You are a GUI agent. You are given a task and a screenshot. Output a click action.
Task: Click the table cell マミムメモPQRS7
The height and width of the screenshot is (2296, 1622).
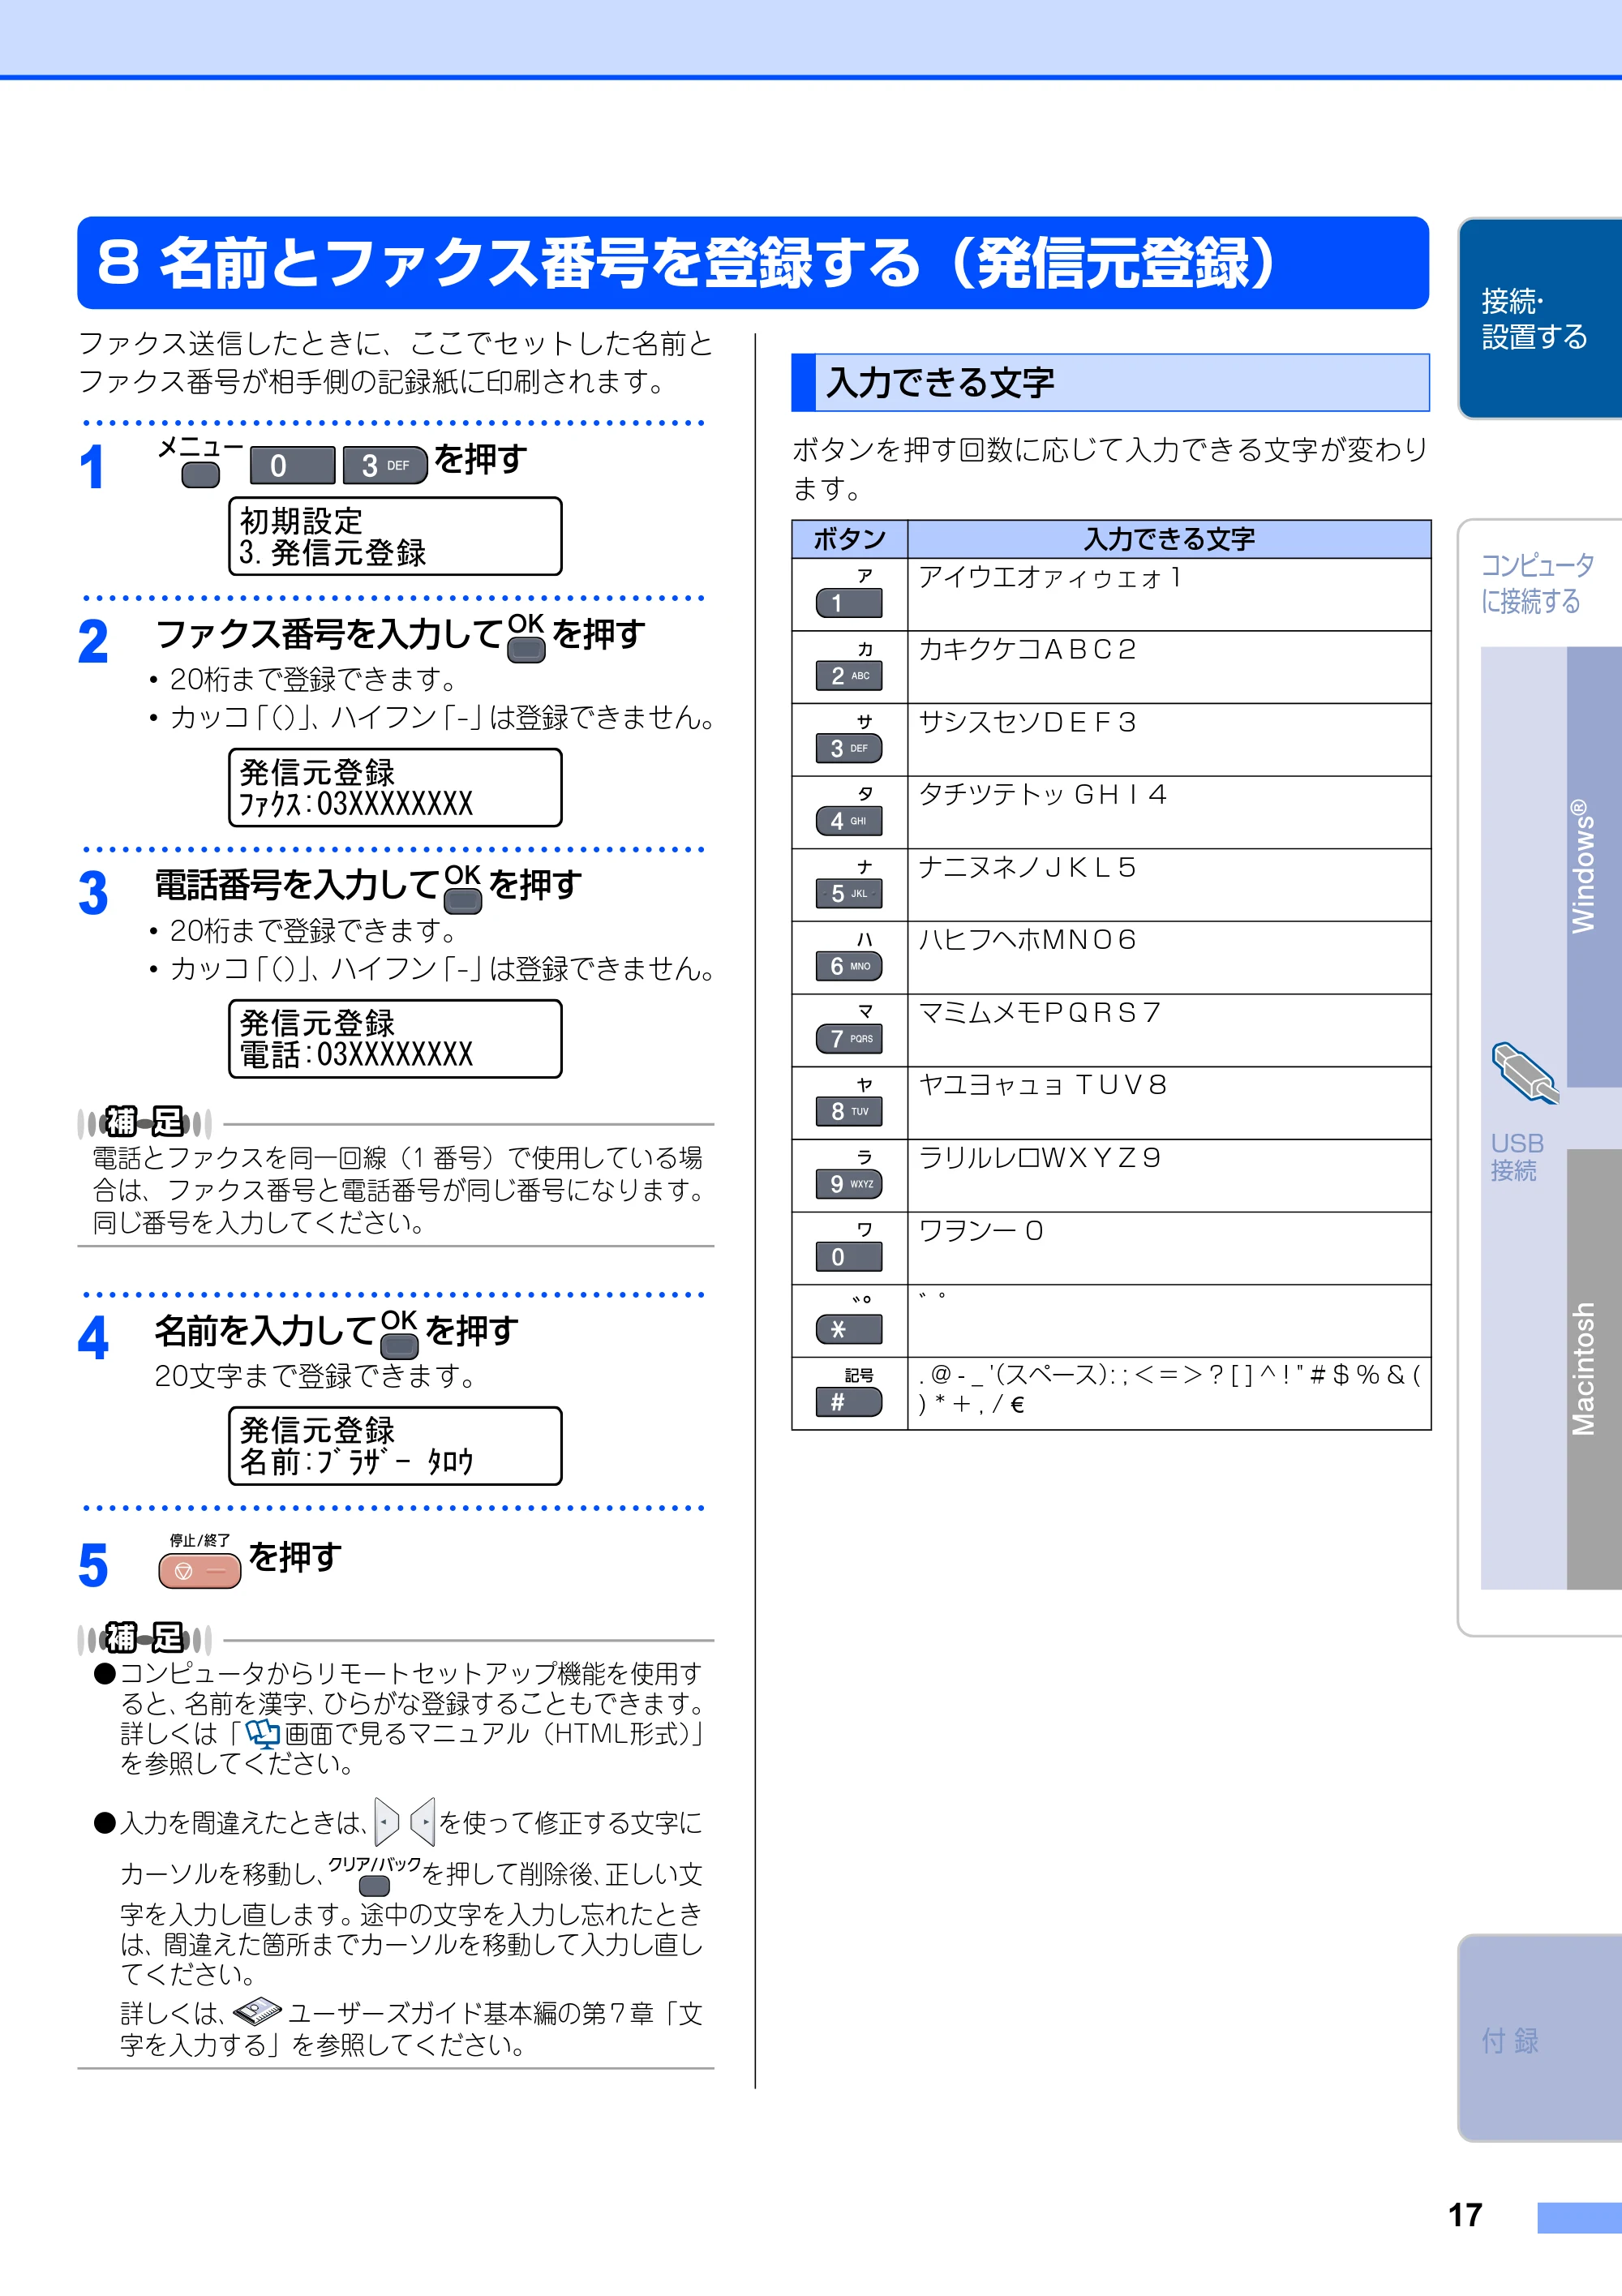[x=1169, y=1030]
